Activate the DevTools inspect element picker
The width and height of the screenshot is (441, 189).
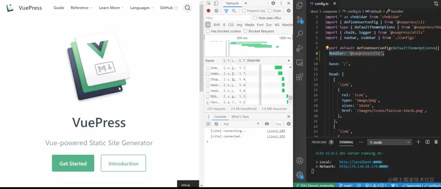209,3
